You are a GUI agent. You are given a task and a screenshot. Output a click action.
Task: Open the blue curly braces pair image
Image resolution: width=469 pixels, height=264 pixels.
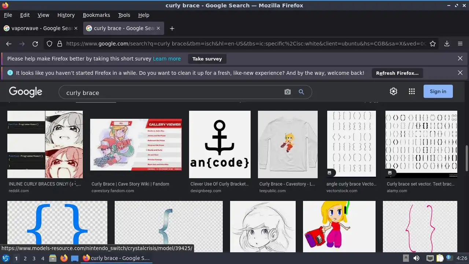(x=57, y=227)
